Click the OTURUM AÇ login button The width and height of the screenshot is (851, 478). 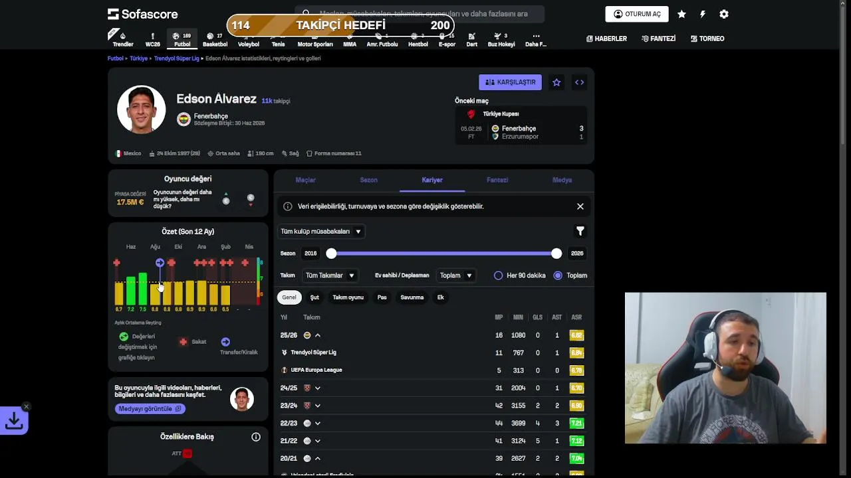pos(637,14)
